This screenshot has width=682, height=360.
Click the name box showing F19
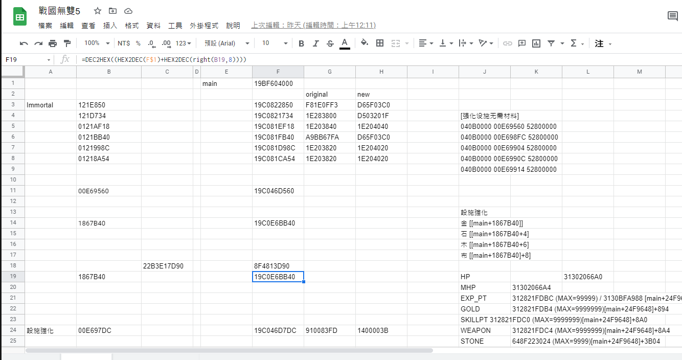click(25, 60)
